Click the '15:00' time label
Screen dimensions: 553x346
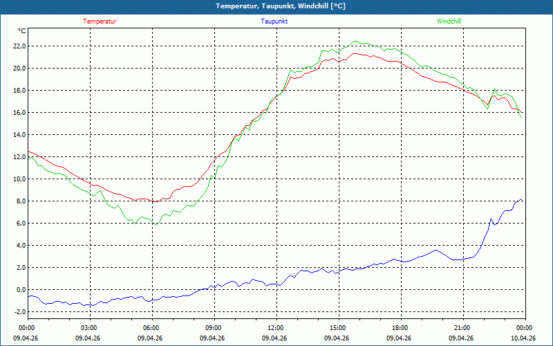click(339, 328)
